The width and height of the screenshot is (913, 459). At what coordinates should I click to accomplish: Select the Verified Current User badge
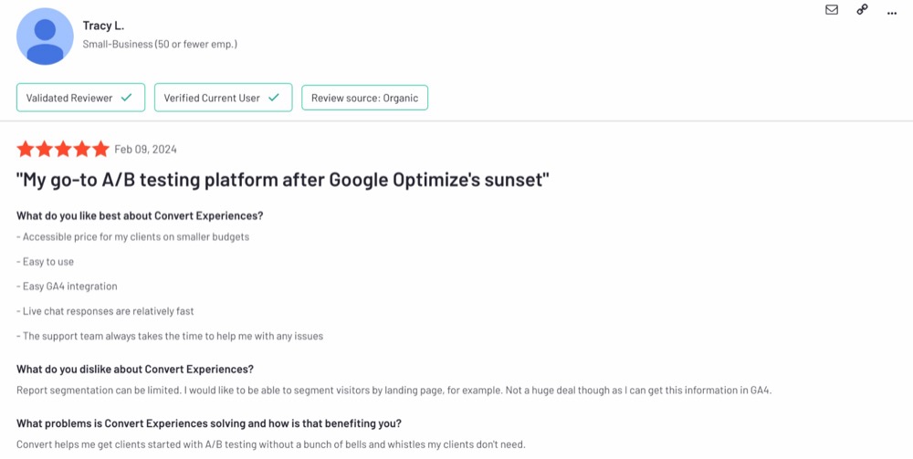point(223,98)
